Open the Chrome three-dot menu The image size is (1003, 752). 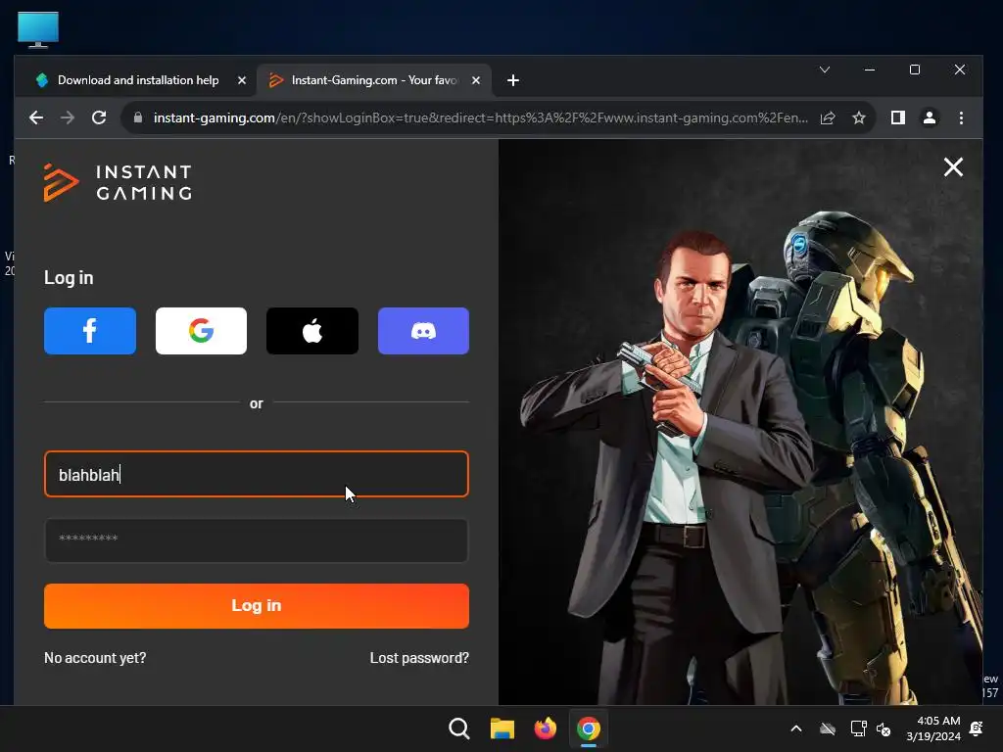[961, 117]
